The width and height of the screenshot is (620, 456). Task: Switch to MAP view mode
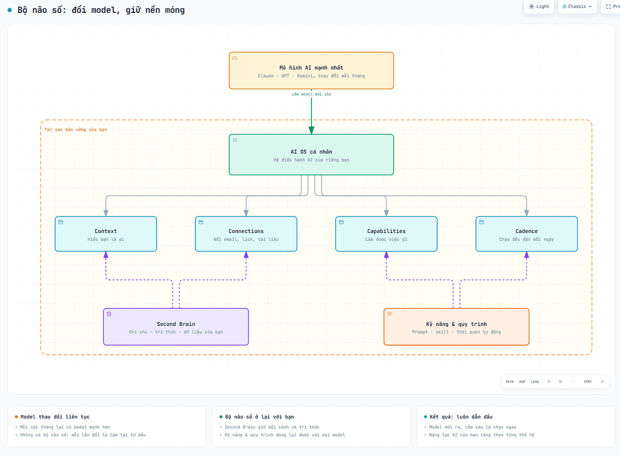522,382
